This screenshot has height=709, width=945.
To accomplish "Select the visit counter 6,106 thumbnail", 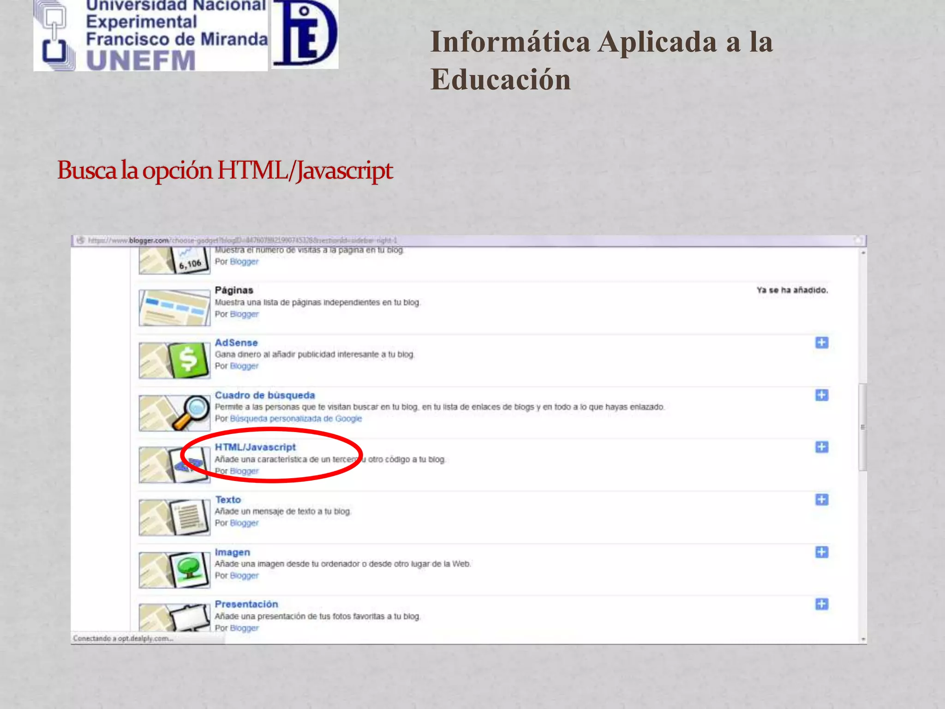I will point(174,261).
